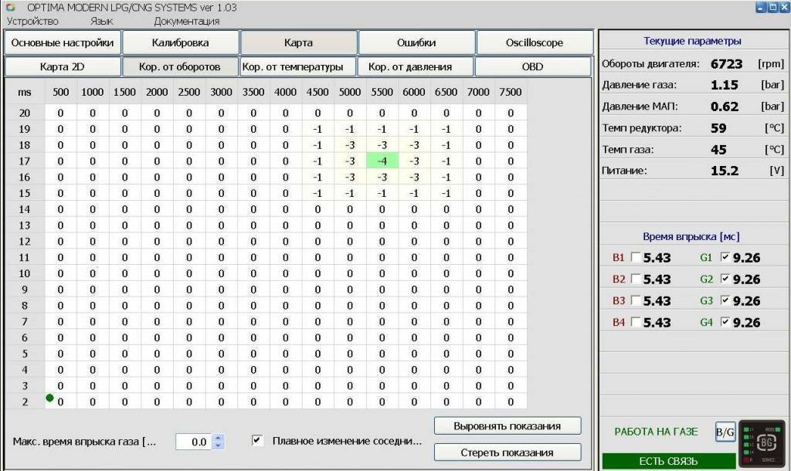
Task: Click the Выровнять показания button
Action: [x=508, y=425]
